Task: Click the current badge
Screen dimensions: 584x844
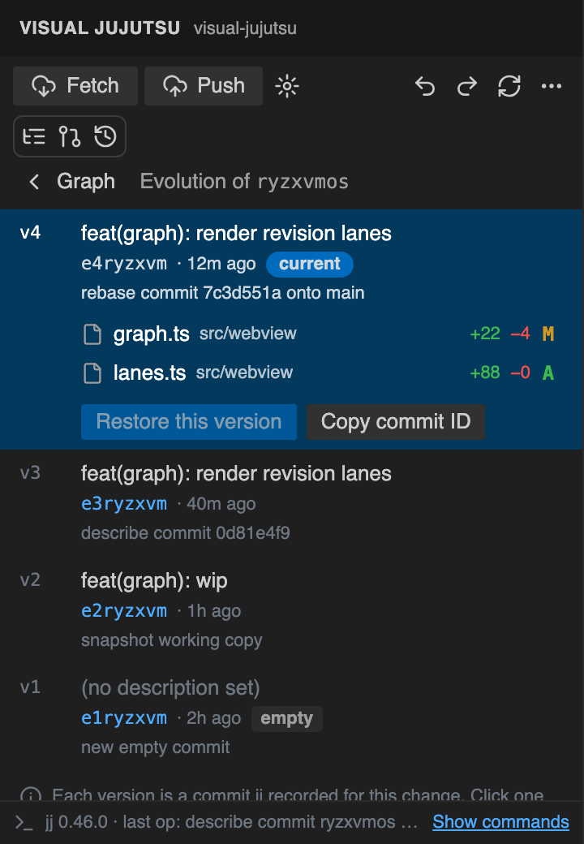Action: pos(310,264)
